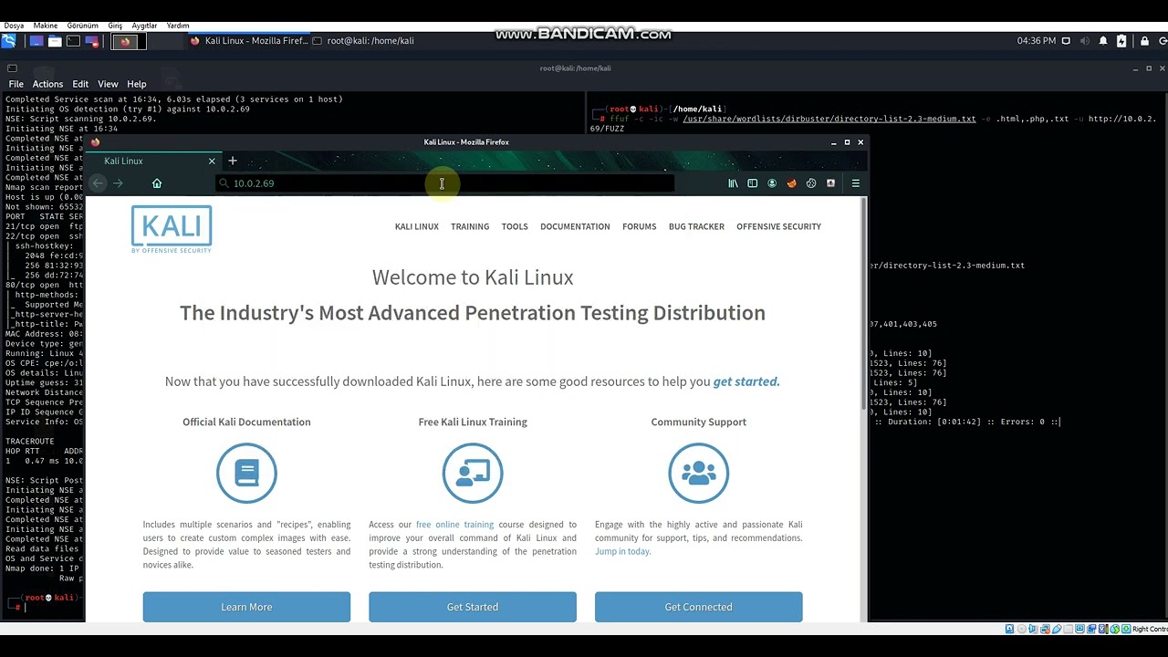Open the terminal View menu
Viewport: 1168px width, 657px height.
point(108,84)
